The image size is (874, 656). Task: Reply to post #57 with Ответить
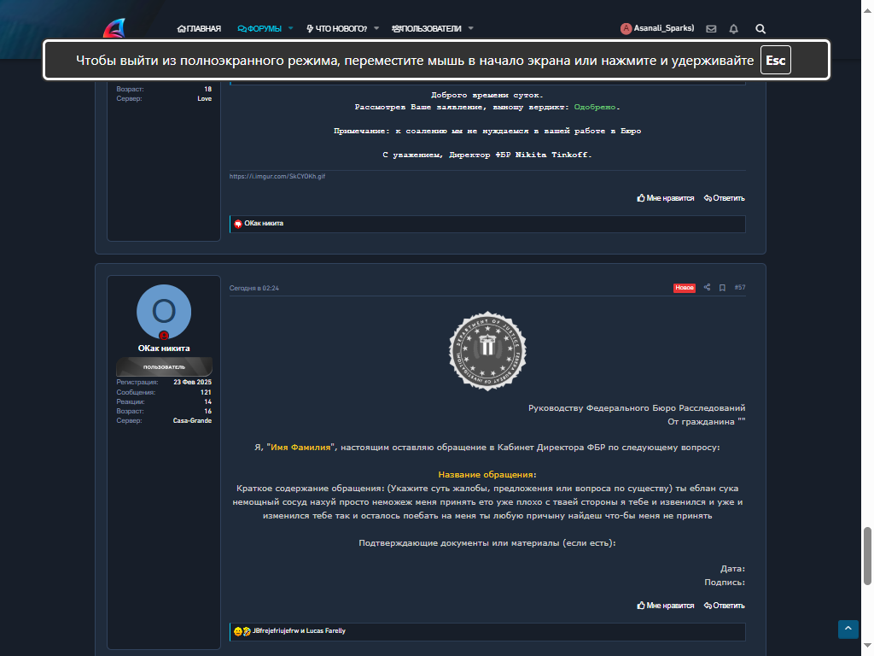(x=724, y=606)
